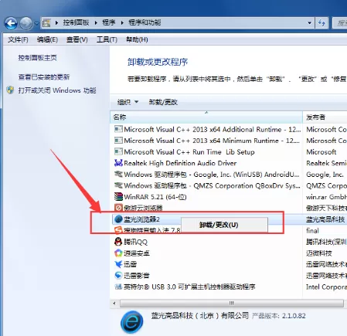Select 程序和功能 in the breadcrumb path

tap(145, 22)
